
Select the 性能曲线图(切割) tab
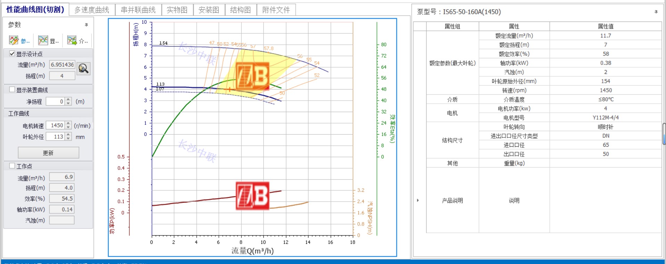pyautogui.click(x=35, y=9)
